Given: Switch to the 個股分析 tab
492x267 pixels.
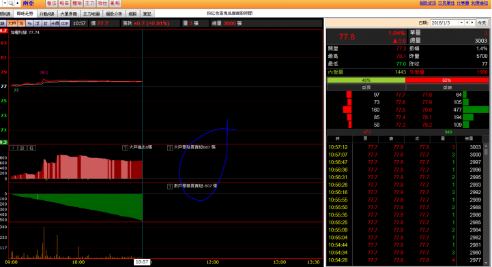Looking at the screenshot, I should point(114,14).
